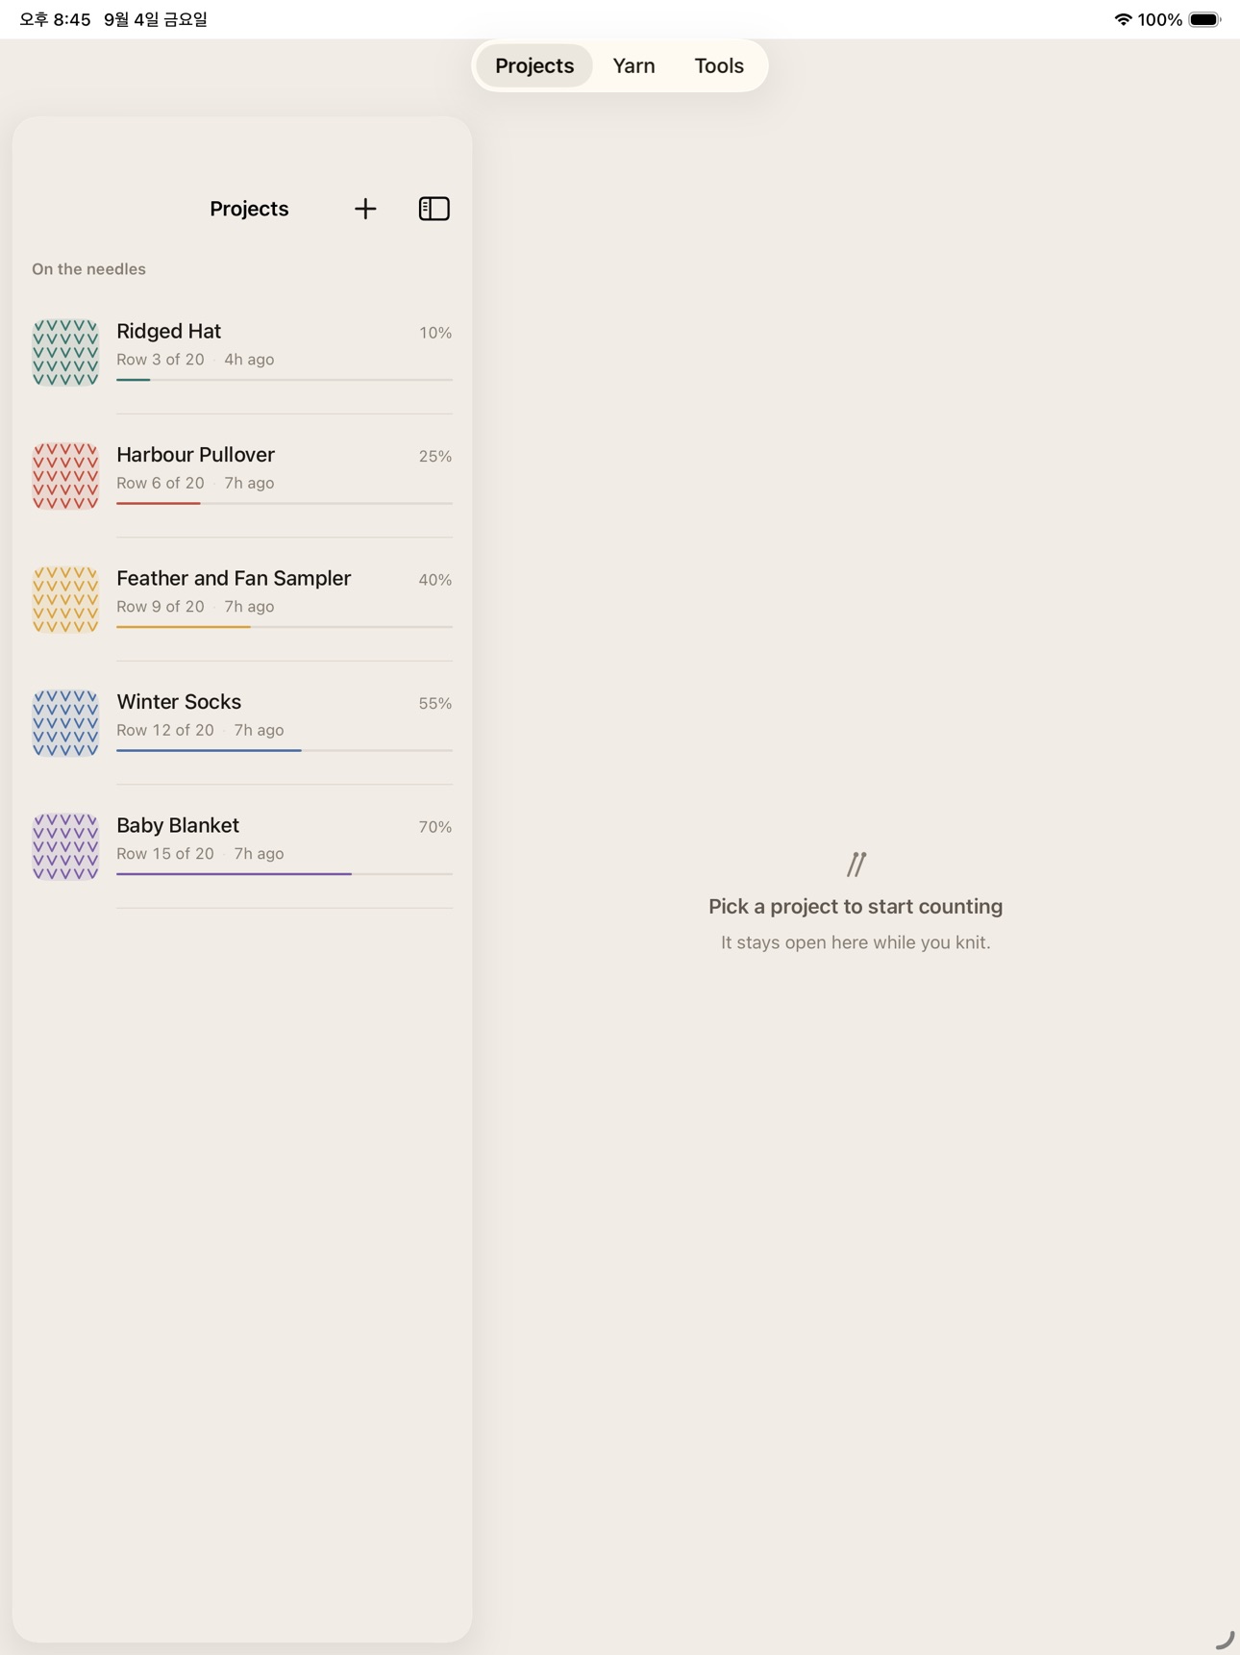Click "Row 3 of 20" under Ridged Hat
The height and width of the screenshot is (1655, 1240).
pos(161,360)
